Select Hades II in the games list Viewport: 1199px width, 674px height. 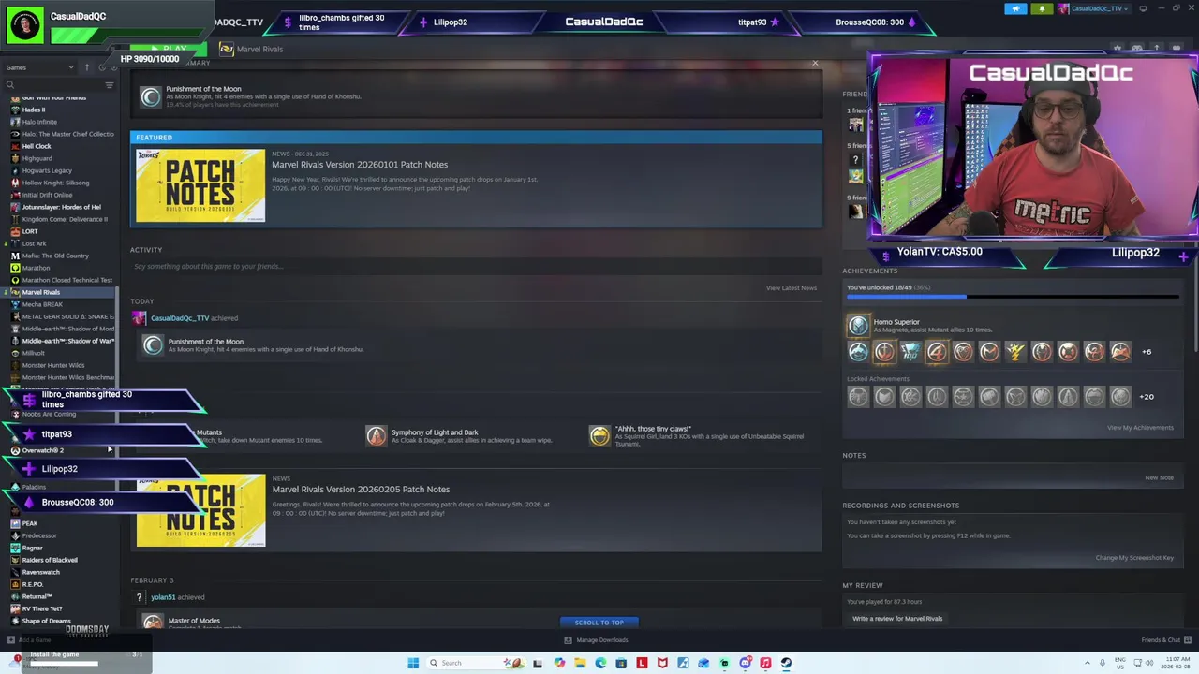[x=33, y=110]
